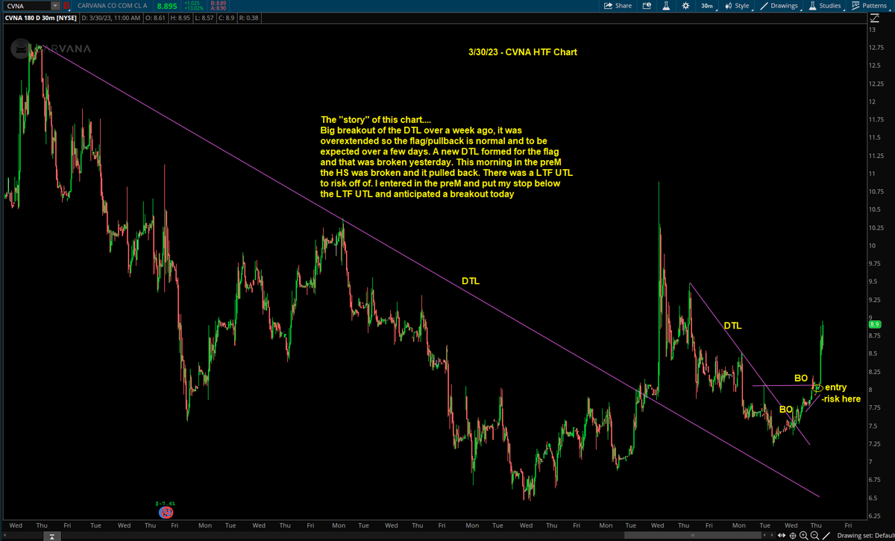Screen dimensions: 895x541
Task: Click the red alert icon beside symbol
Action: 66,5
